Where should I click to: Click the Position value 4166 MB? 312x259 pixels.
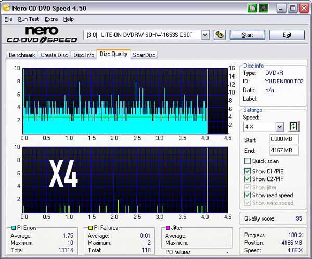tap(292, 243)
